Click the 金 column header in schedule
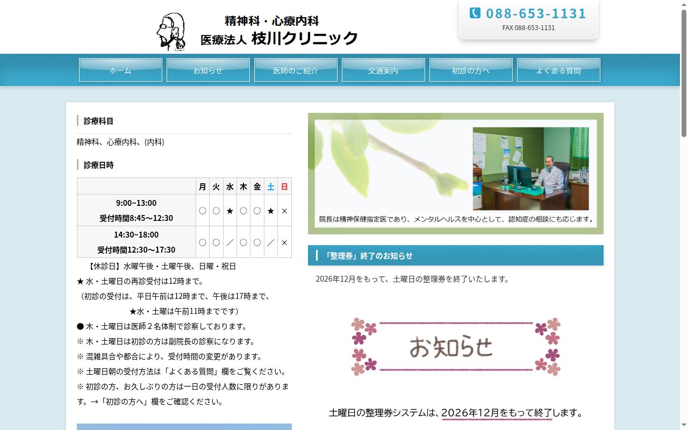 257,187
